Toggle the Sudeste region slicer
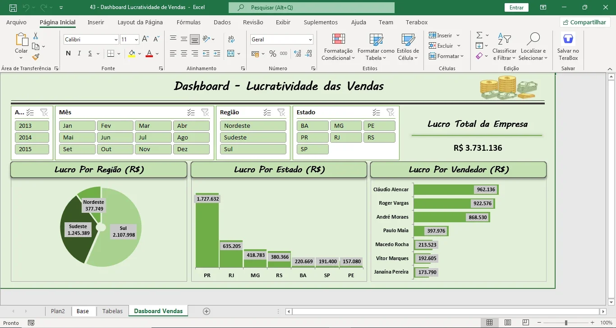 [253, 137]
